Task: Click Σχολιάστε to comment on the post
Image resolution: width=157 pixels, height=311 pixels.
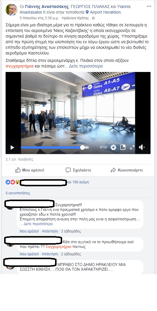Action: pos(78,170)
